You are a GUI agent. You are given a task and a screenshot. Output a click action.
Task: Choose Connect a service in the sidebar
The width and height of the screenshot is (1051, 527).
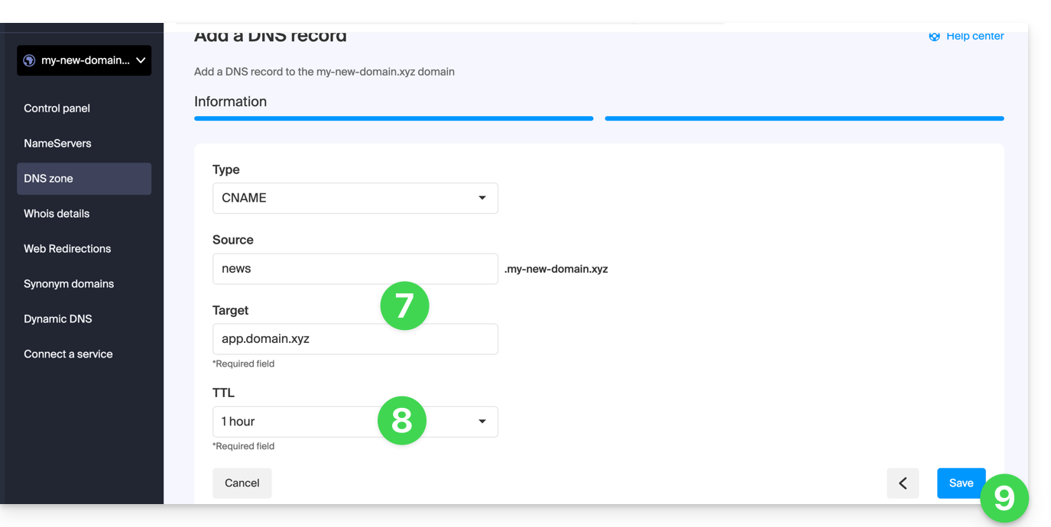68,354
